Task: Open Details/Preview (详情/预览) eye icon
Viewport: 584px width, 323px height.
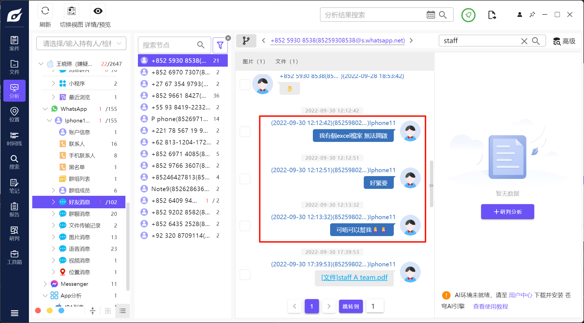Action: click(x=98, y=11)
